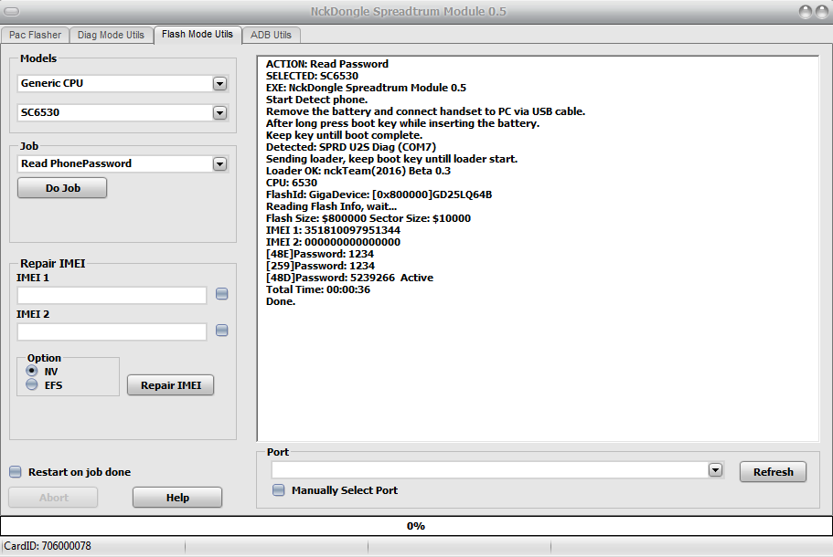
Task: Click the Do Job button
Action: 62,188
